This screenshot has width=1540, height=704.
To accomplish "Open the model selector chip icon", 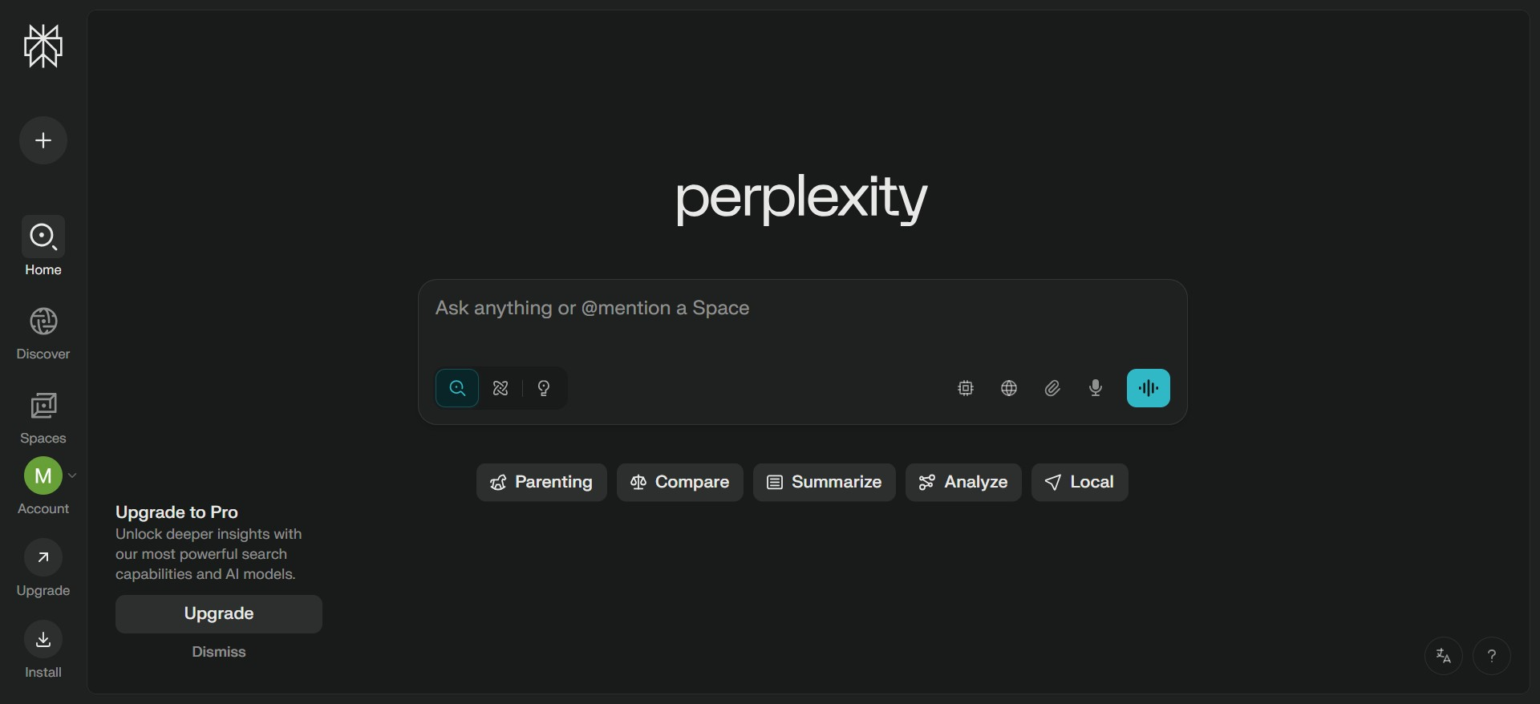I will [x=966, y=388].
